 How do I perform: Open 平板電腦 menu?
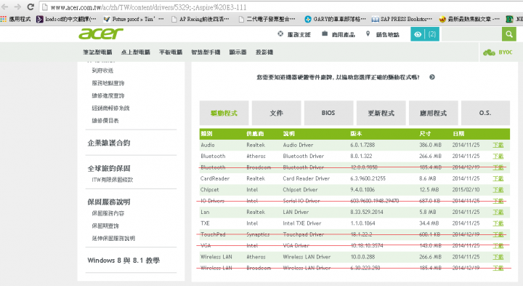tap(171, 52)
